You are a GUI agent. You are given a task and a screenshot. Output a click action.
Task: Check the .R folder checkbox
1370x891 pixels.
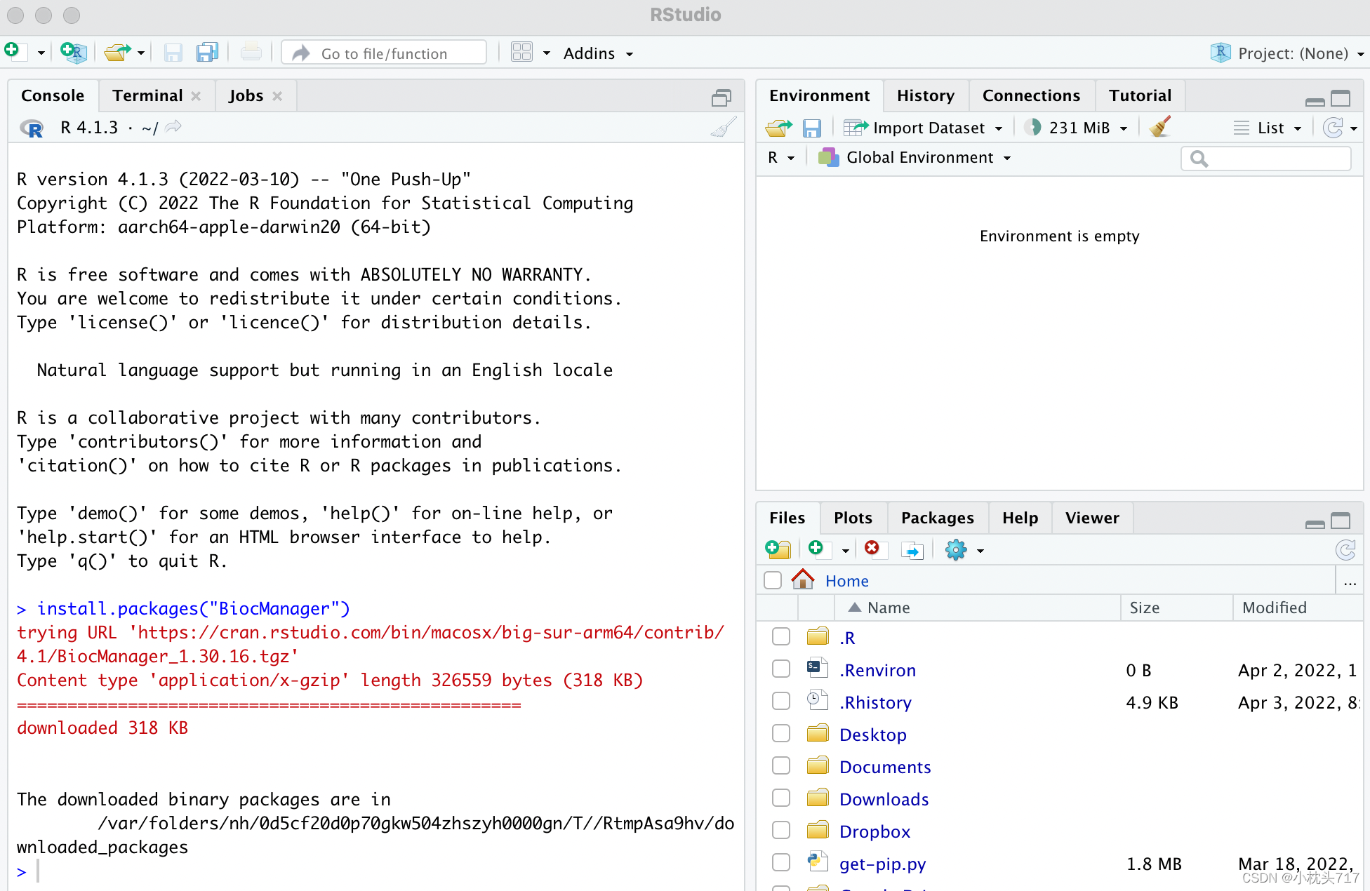click(x=781, y=636)
